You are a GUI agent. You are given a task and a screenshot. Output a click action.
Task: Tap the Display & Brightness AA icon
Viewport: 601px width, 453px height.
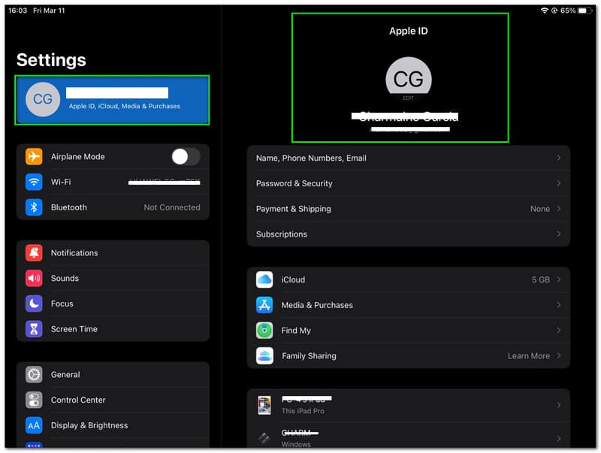tap(34, 425)
